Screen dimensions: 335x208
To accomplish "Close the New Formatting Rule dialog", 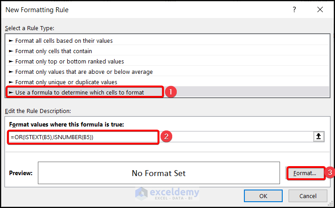I will 320,9.
